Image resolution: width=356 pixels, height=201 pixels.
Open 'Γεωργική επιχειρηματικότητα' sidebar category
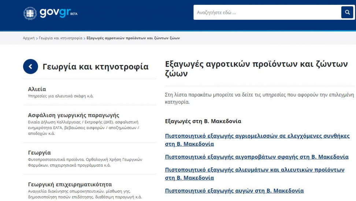click(x=70, y=184)
